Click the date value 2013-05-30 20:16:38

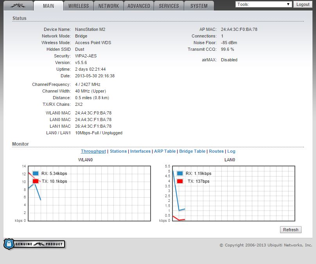coord(95,76)
